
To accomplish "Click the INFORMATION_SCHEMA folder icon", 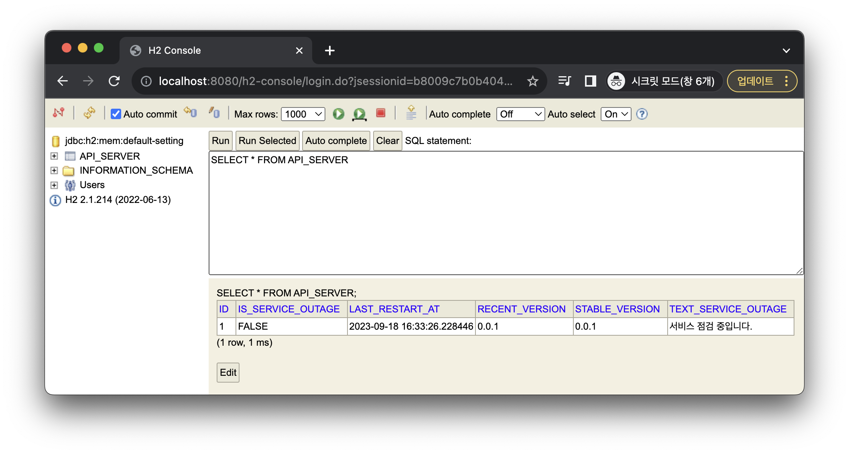I will pyautogui.click(x=69, y=171).
